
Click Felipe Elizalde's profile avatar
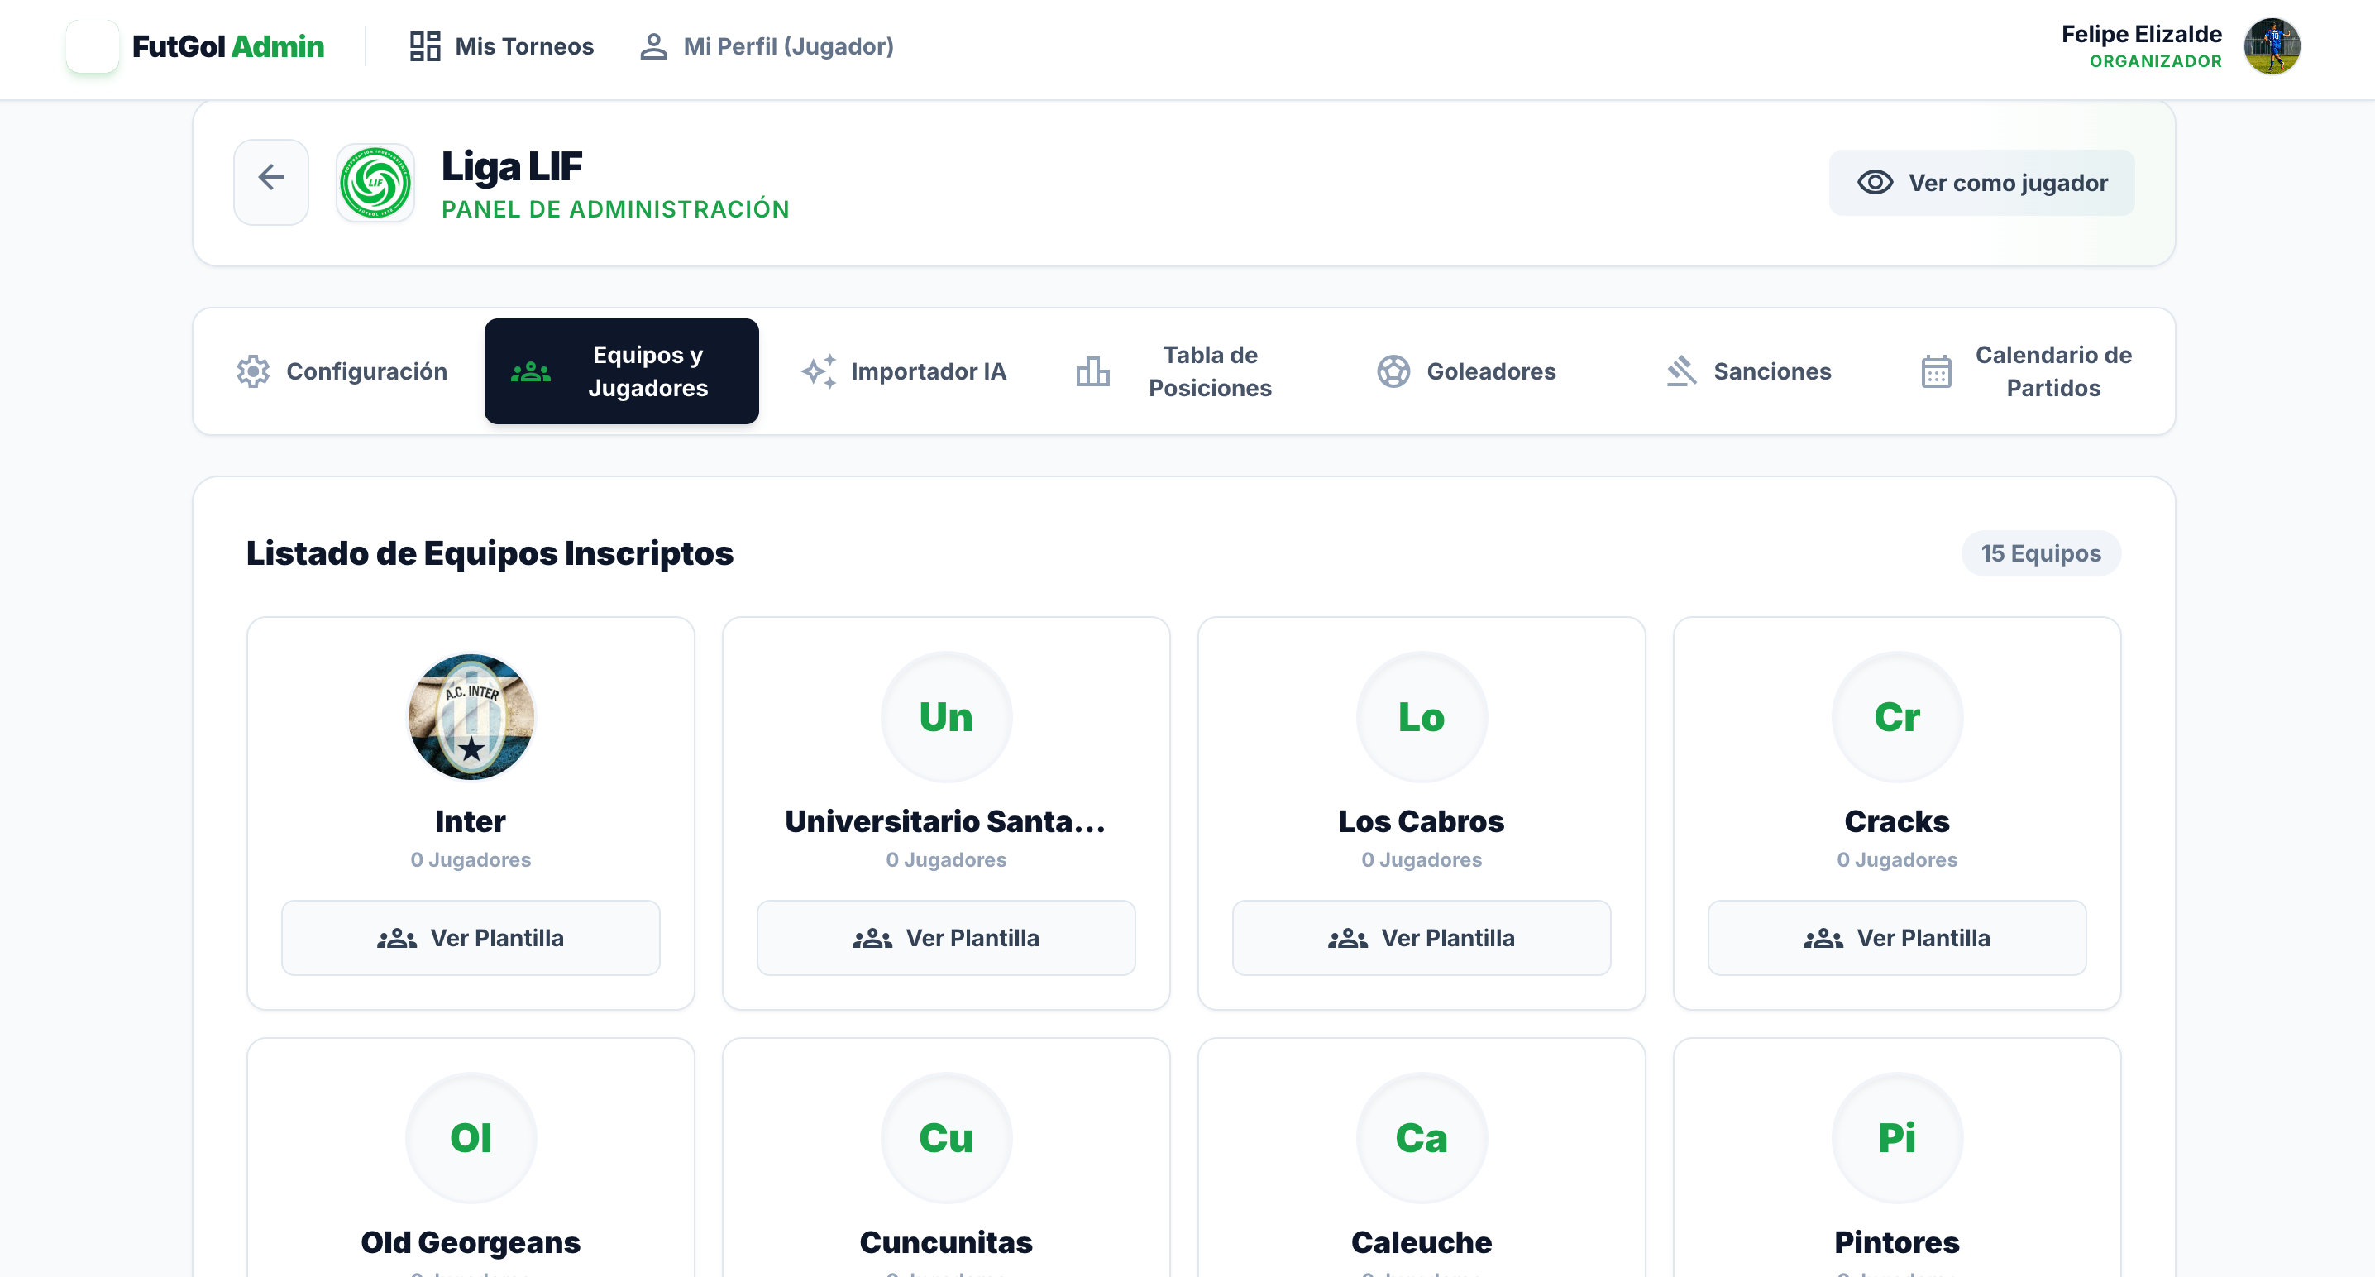(x=2273, y=45)
